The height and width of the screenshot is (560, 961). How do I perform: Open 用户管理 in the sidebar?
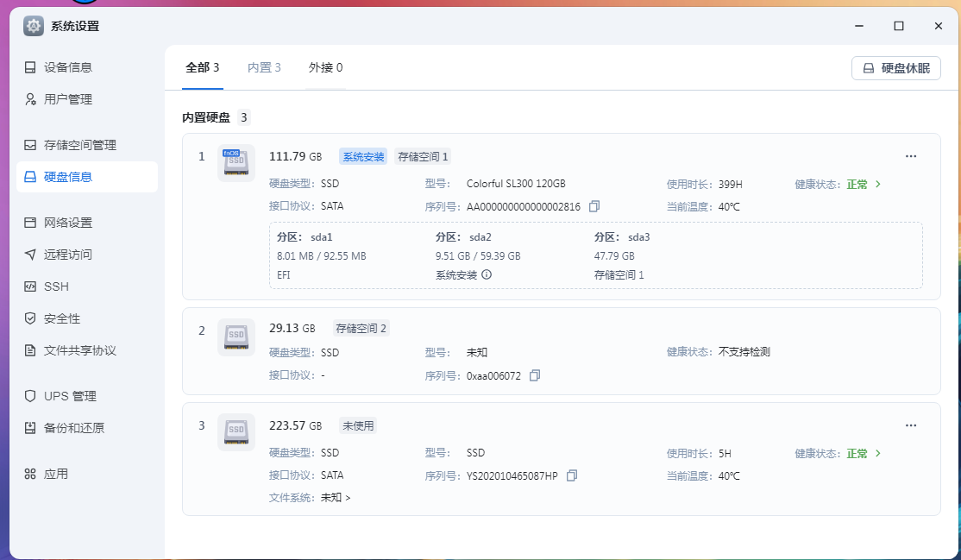pos(86,99)
